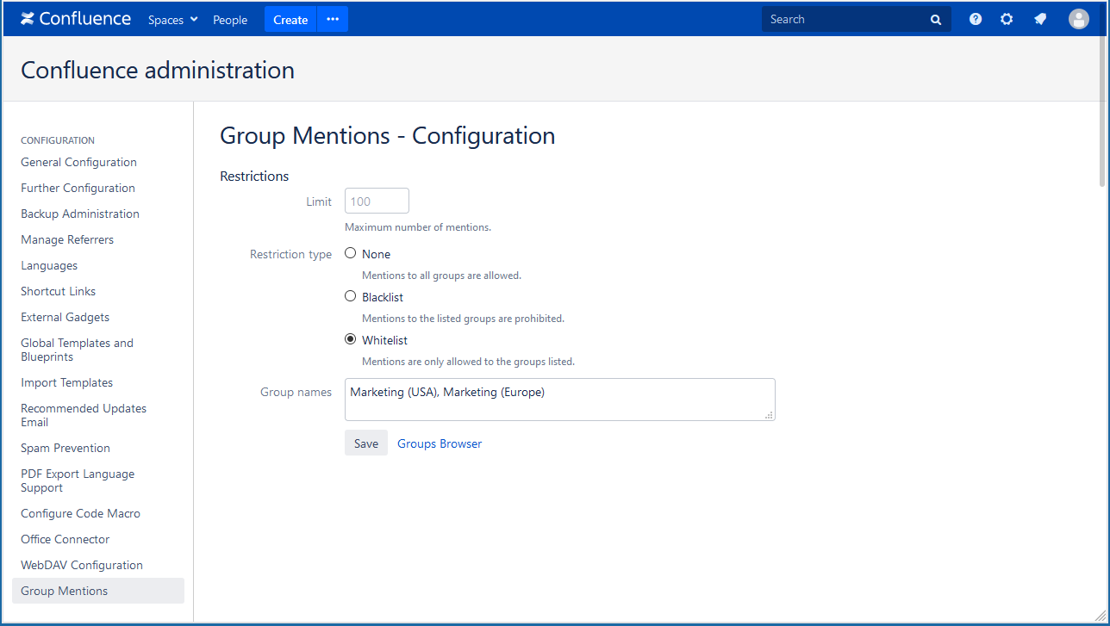Click the Group names text area

click(560, 400)
